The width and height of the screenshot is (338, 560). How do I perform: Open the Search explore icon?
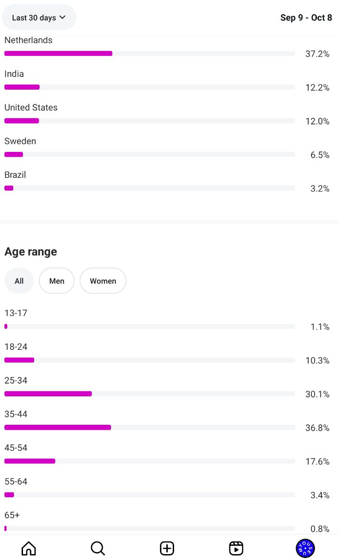click(x=98, y=548)
